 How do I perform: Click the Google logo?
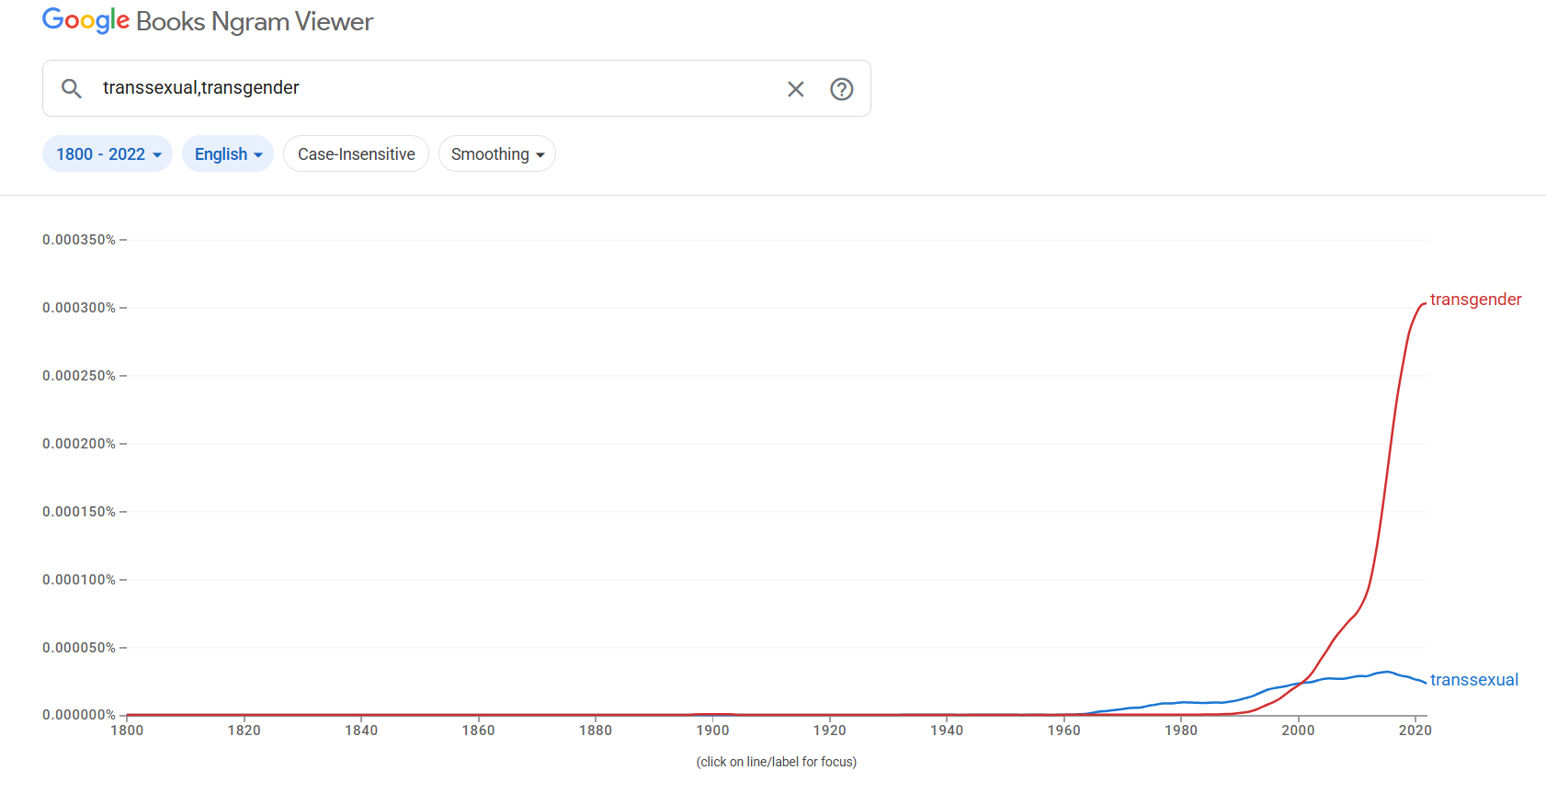(x=85, y=20)
